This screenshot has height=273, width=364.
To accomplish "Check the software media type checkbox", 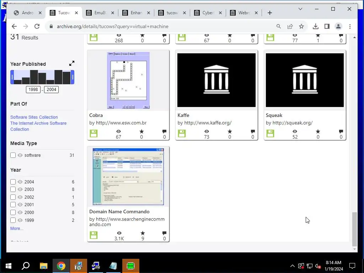I will click(x=13, y=155).
